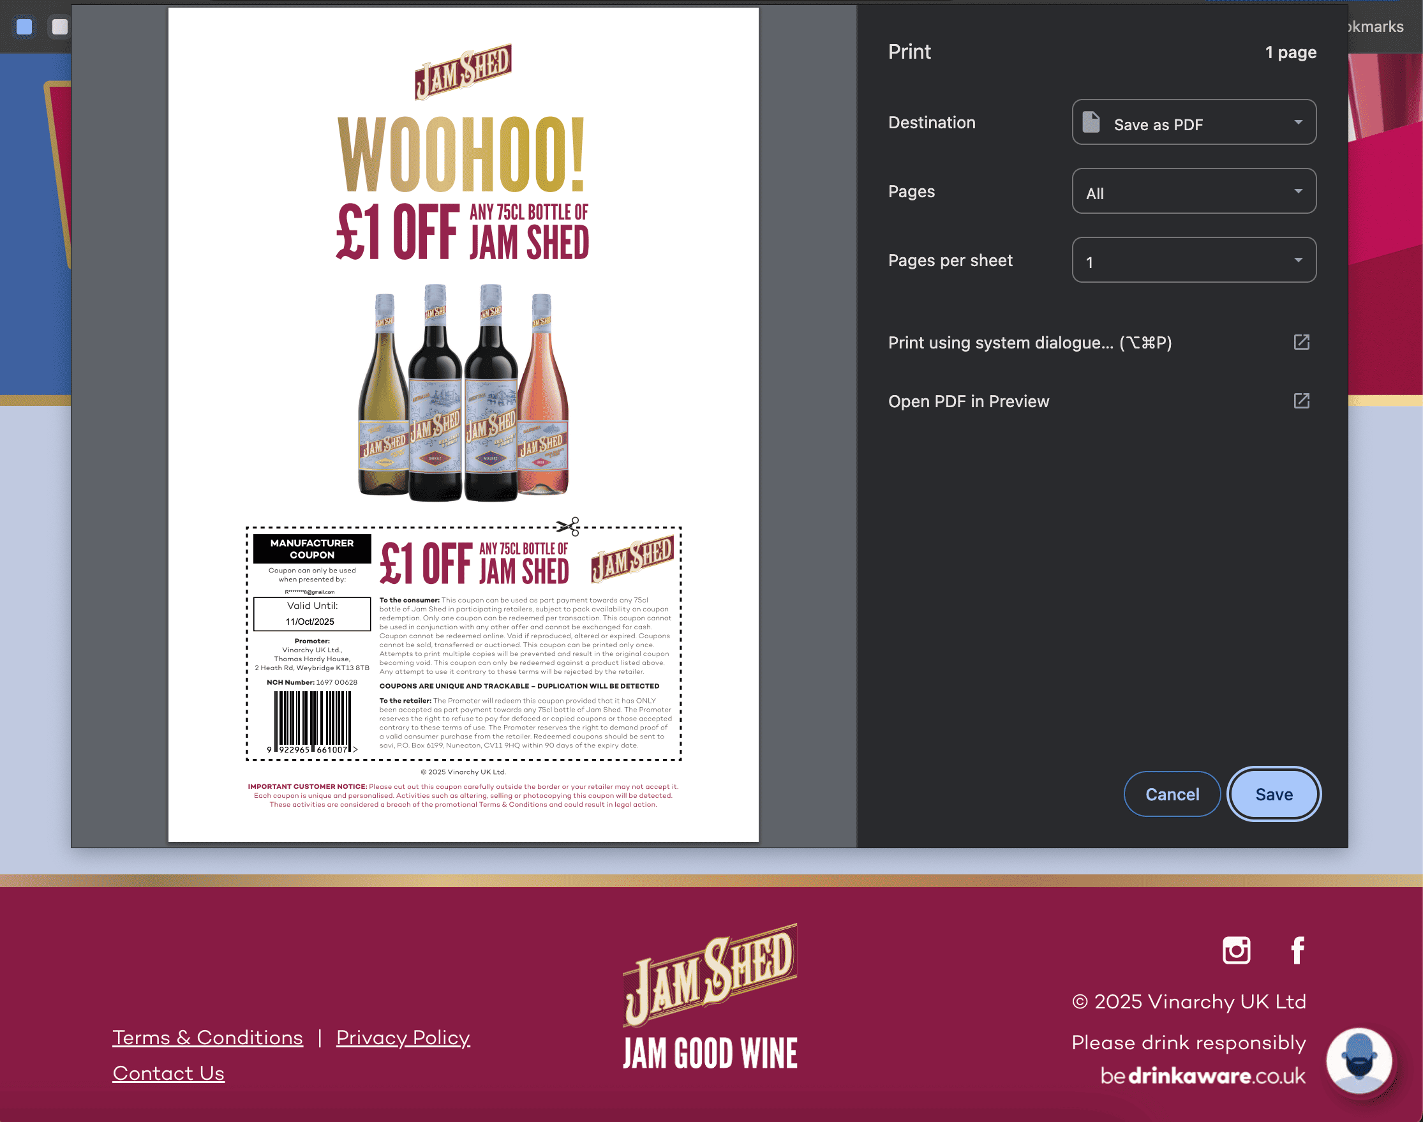This screenshot has width=1423, height=1122.
Task: Open the Destination dropdown showing Save as PDF
Action: [1194, 122]
